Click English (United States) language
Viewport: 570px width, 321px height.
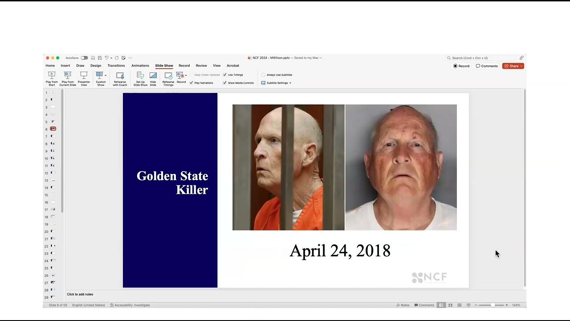pyautogui.click(x=89, y=305)
